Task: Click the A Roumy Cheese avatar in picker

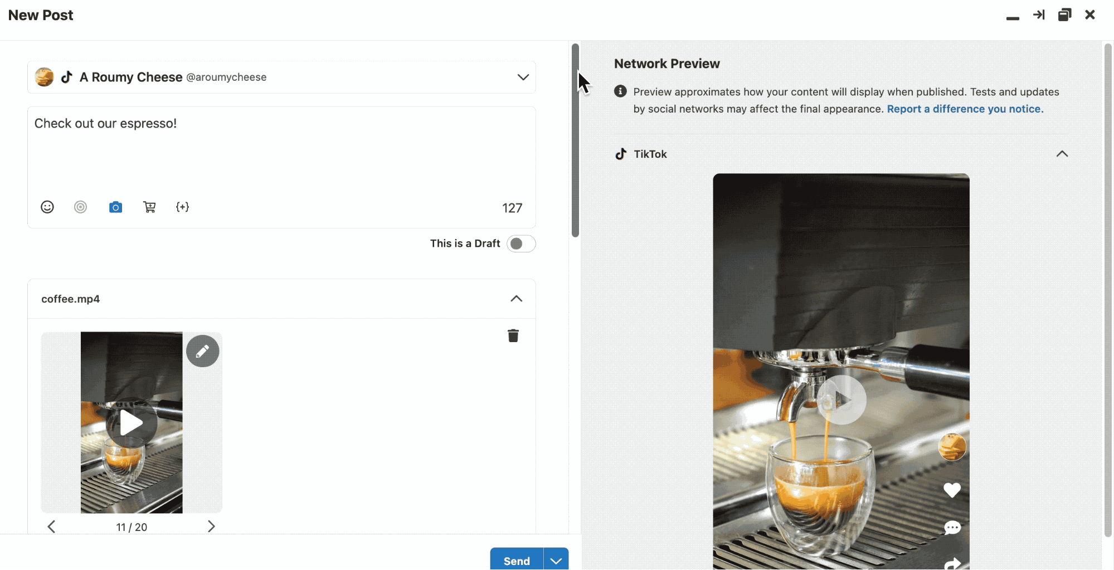Action: click(x=45, y=77)
